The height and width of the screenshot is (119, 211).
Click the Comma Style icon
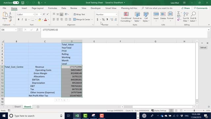tap(107, 20)
